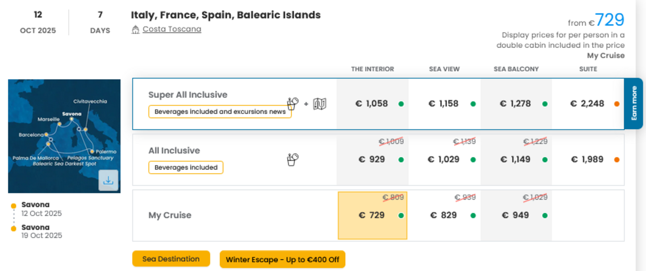Click the Beverages included label
This screenshot has height=271, width=646.
pos(186,167)
